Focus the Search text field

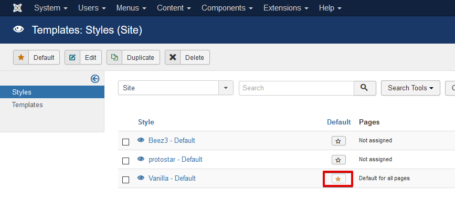point(297,88)
